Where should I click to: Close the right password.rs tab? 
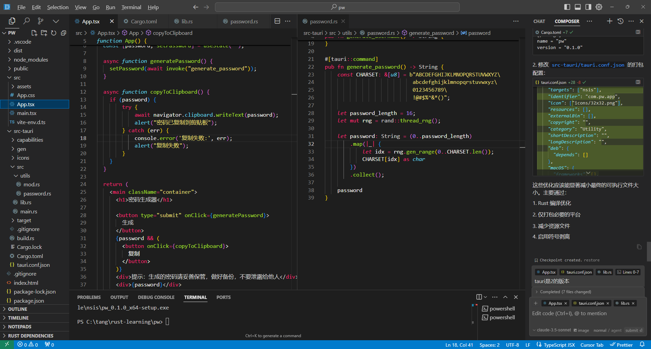pyautogui.click(x=343, y=21)
